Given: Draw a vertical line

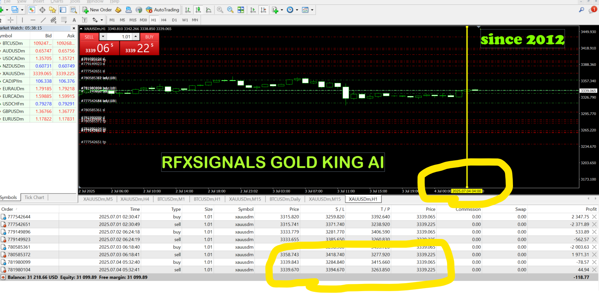Looking at the screenshot, I should [x=22, y=20].
